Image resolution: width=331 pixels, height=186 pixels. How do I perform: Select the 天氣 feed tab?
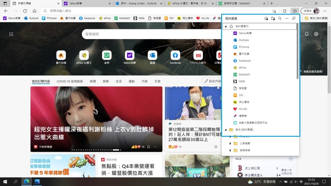click(x=157, y=81)
